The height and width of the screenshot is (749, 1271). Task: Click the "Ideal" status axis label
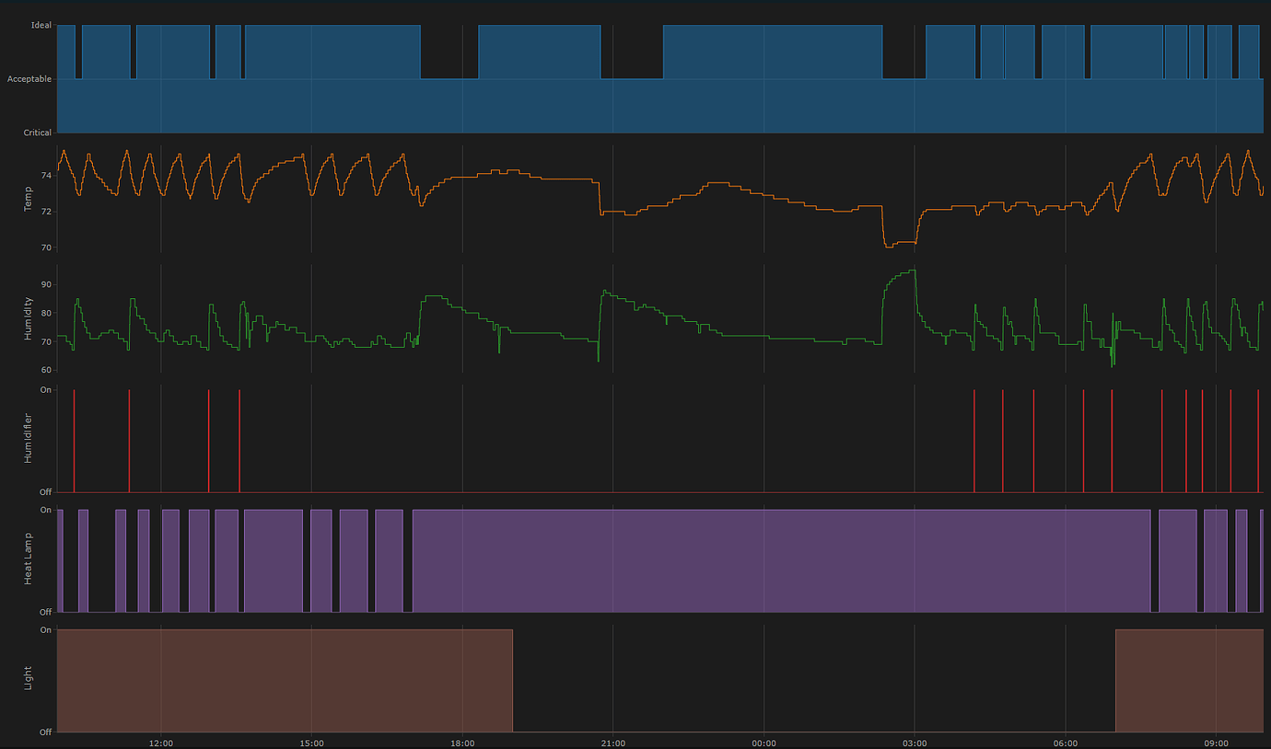click(41, 25)
